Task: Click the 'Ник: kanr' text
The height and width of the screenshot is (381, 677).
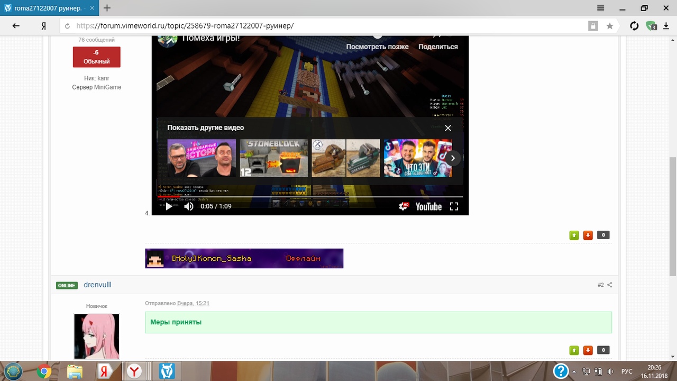Action: pyautogui.click(x=96, y=78)
